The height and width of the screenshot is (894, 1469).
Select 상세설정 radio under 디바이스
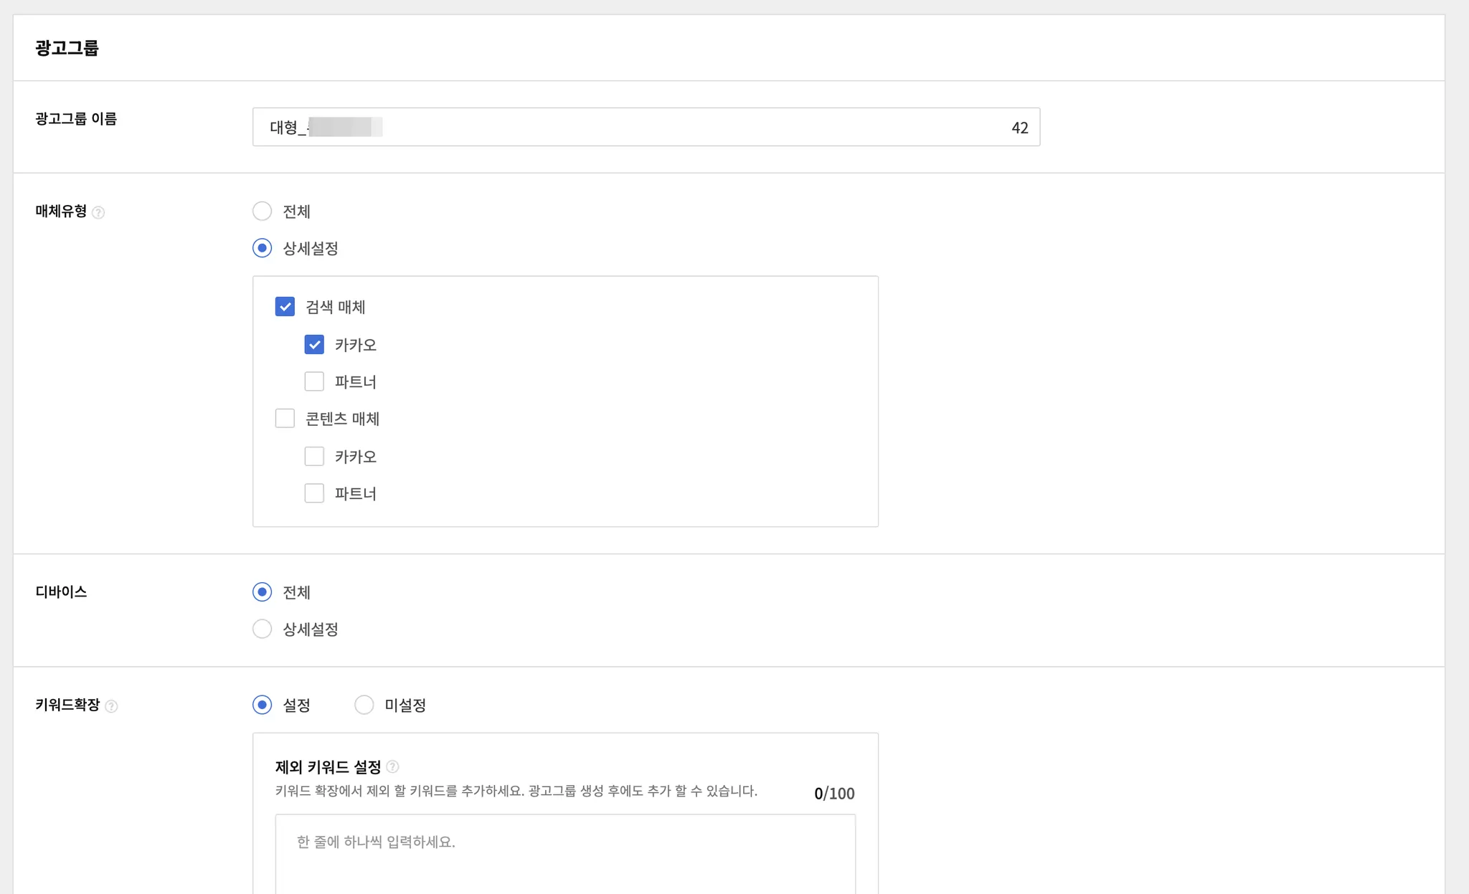point(263,629)
